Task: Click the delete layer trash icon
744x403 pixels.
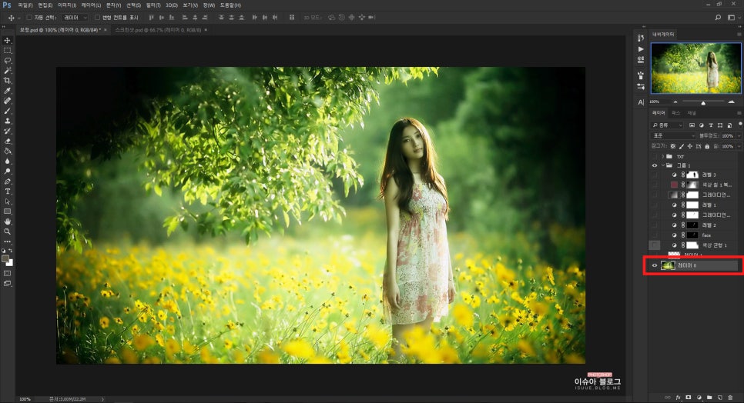Action: click(x=730, y=398)
